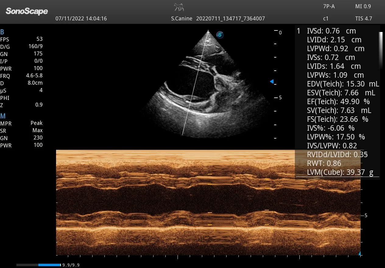The image size is (385, 268).
Task: Click the D/G 160/9 value
Action: (x=36, y=46)
